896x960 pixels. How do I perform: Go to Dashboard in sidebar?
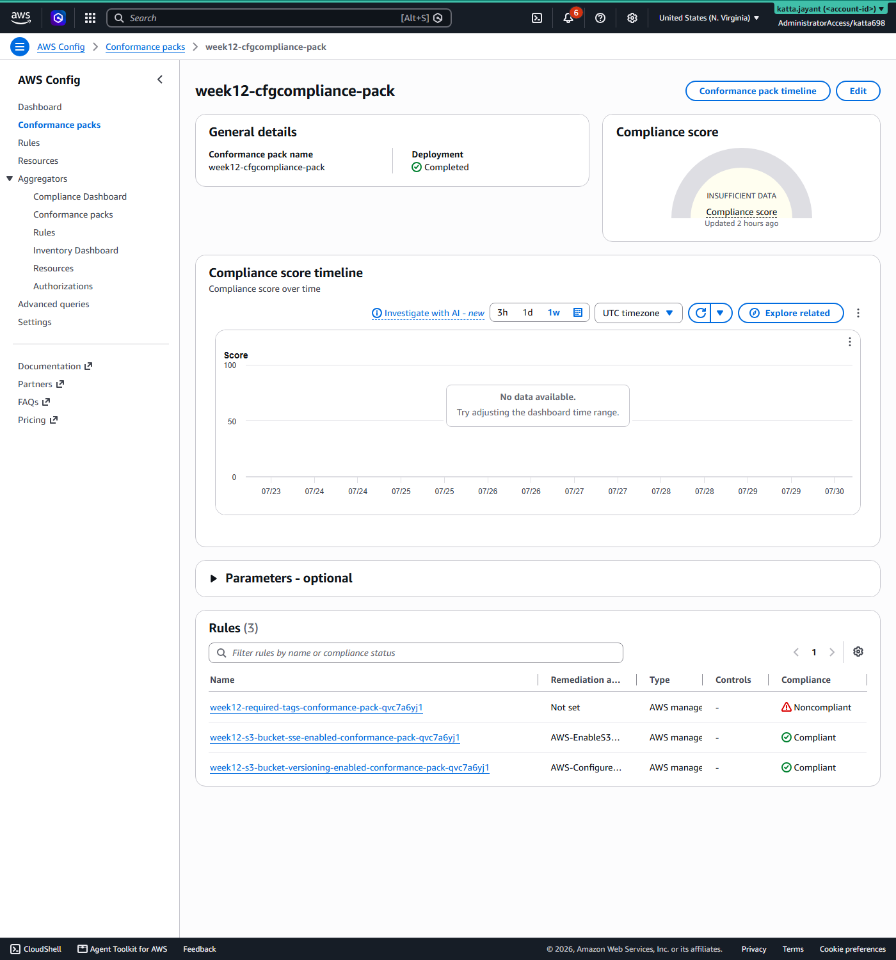(40, 107)
